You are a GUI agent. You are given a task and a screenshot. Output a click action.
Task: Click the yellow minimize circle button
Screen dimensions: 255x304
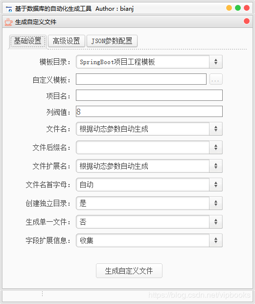(x=229, y=8)
